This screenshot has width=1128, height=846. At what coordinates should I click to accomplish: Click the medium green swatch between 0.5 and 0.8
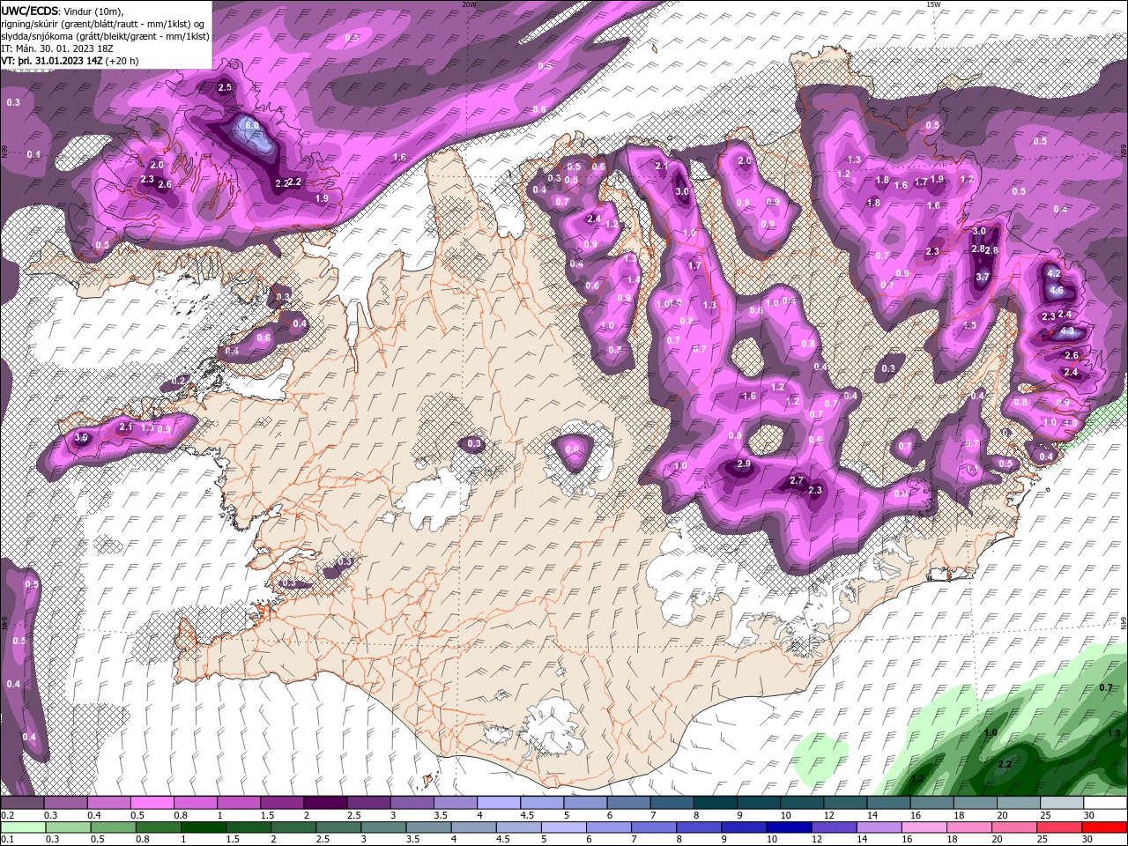click(112, 827)
